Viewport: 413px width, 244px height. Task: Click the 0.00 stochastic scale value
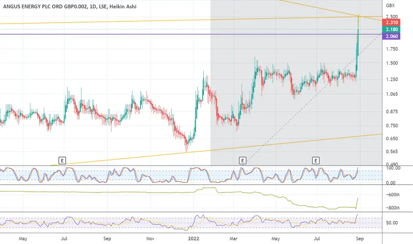(390, 183)
